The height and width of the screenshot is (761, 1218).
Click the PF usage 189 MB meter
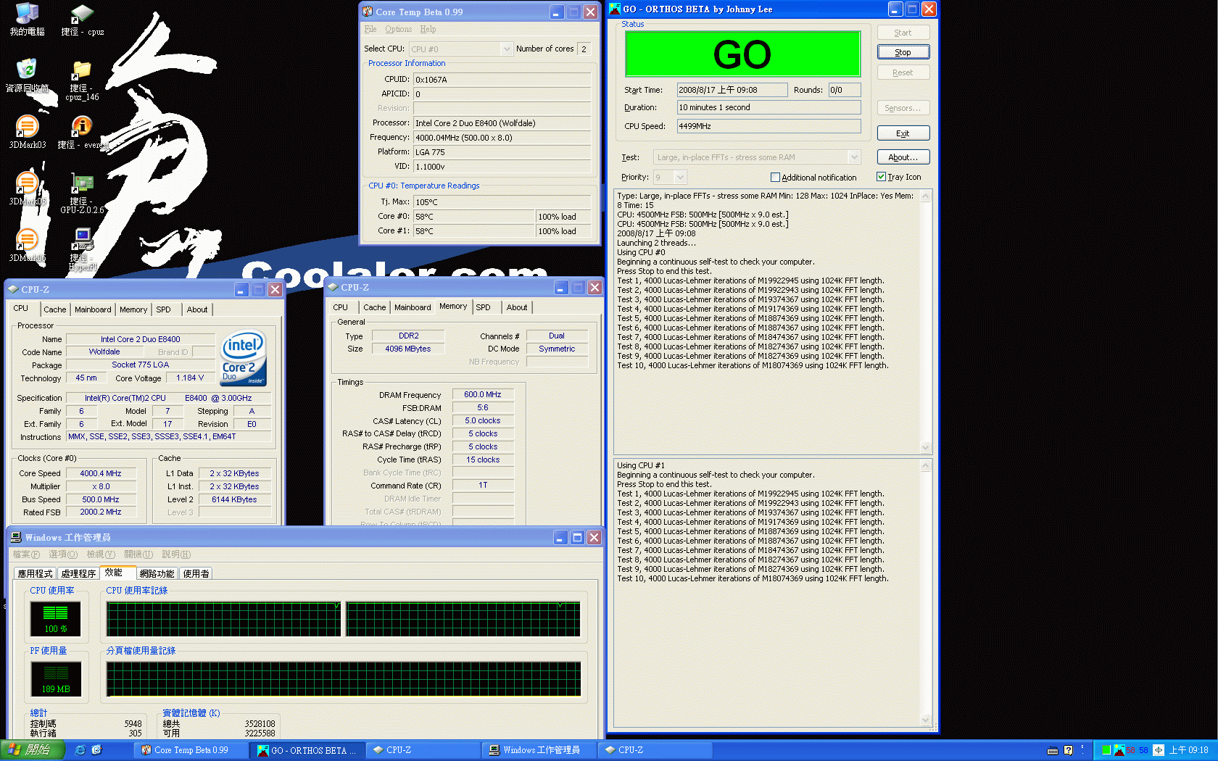(x=55, y=679)
